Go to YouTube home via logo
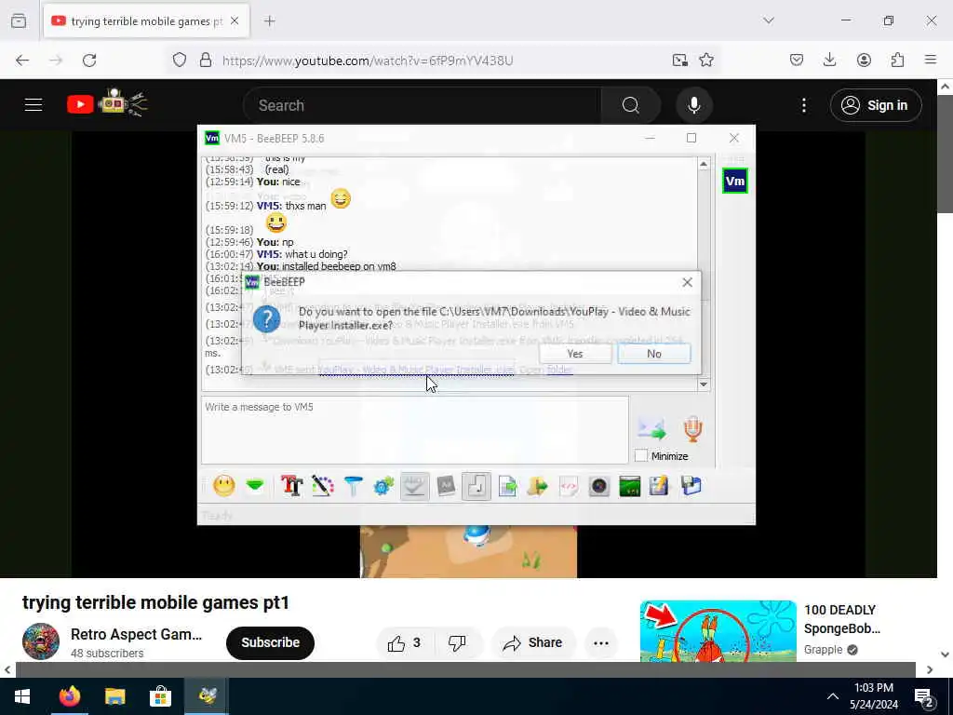953x715 pixels. coord(106,104)
